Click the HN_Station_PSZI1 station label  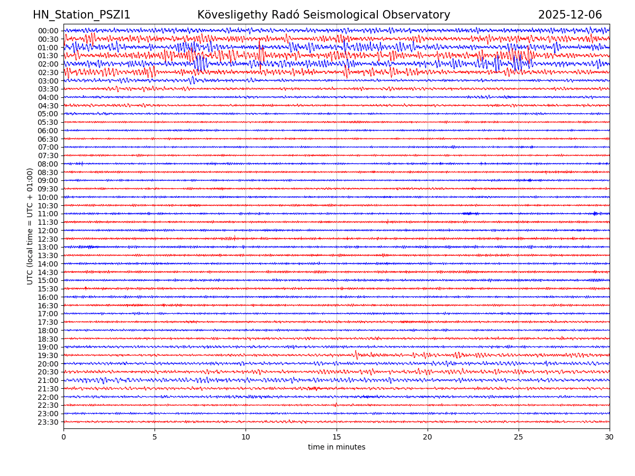pyautogui.click(x=81, y=15)
